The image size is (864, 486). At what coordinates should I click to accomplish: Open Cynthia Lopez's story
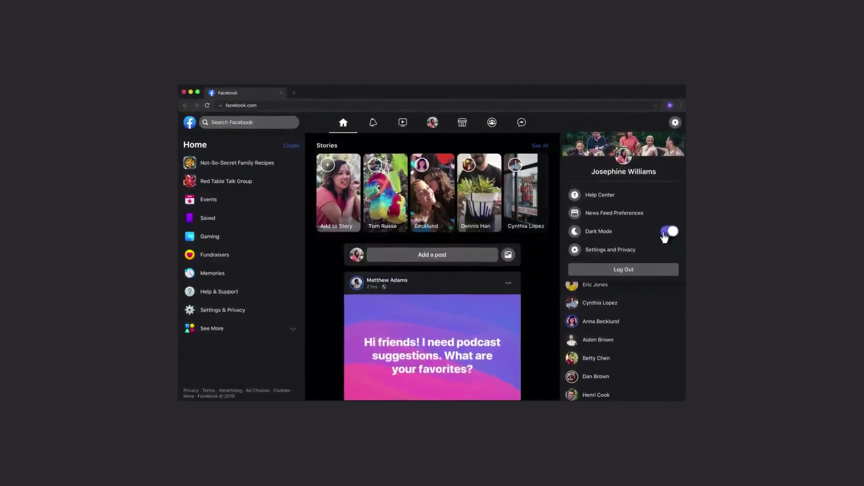526,193
